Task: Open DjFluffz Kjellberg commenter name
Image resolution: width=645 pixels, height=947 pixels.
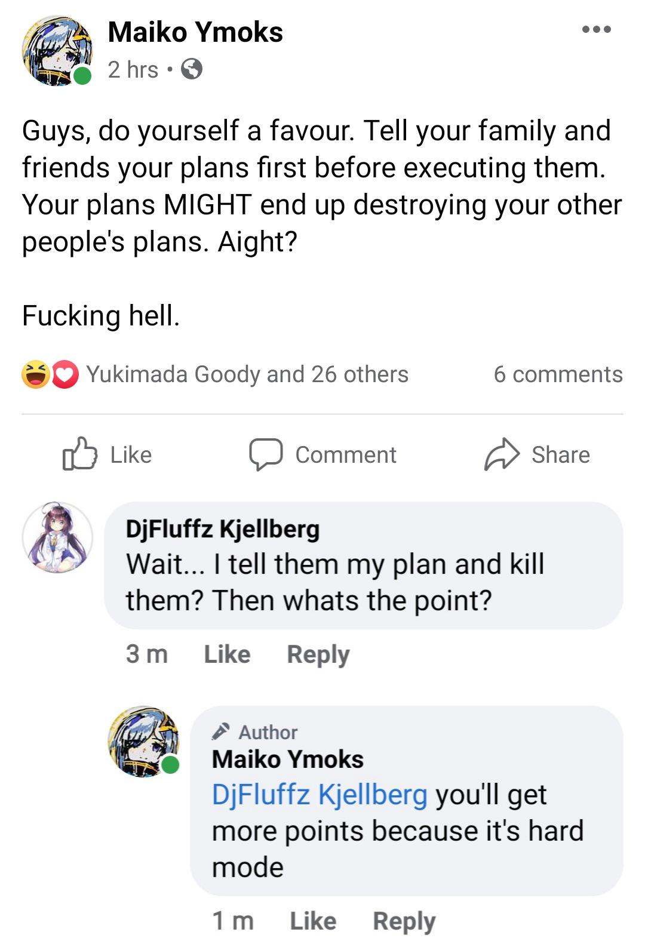Action: coord(222,529)
